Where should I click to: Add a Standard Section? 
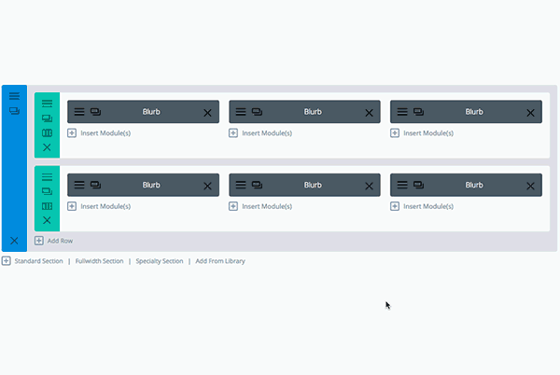tap(38, 261)
